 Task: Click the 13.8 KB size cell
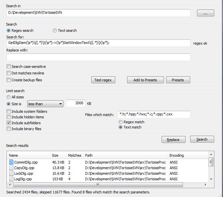click(x=58, y=168)
